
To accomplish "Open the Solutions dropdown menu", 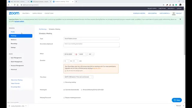I will (x=26, y=13).
